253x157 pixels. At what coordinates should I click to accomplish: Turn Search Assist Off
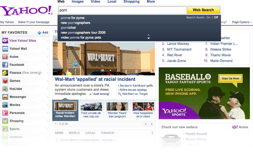[x=216, y=17]
